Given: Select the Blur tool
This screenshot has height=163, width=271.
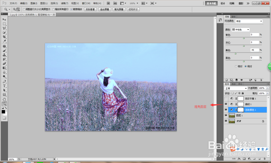Looking at the screenshot, I should click(4, 72).
